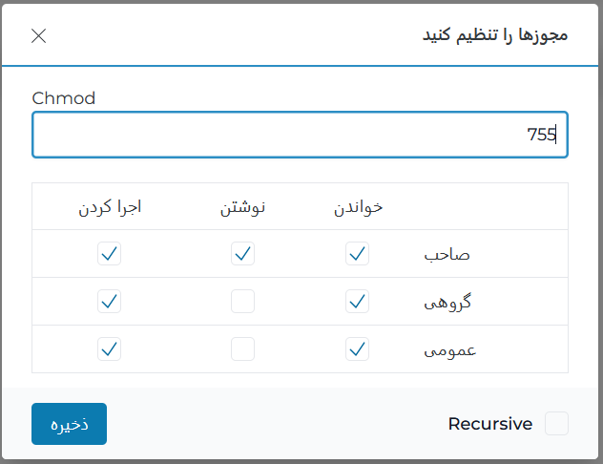
Task: Click the عمومی row label
Action: pyautogui.click(x=449, y=350)
